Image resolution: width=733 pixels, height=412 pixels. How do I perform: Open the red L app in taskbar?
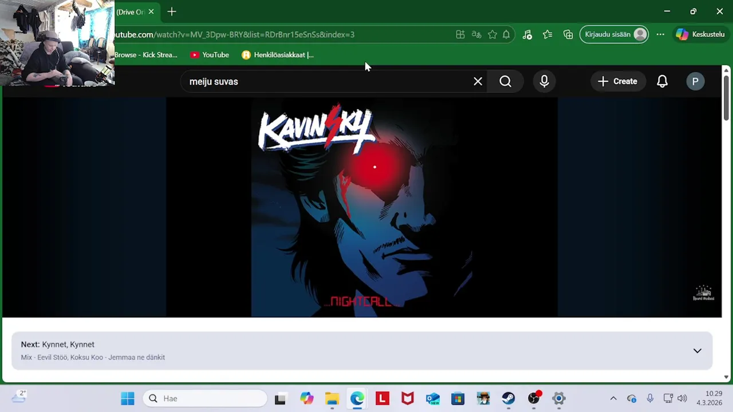point(383,398)
